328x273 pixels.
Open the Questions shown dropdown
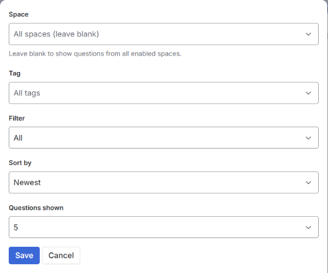[164, 227]
